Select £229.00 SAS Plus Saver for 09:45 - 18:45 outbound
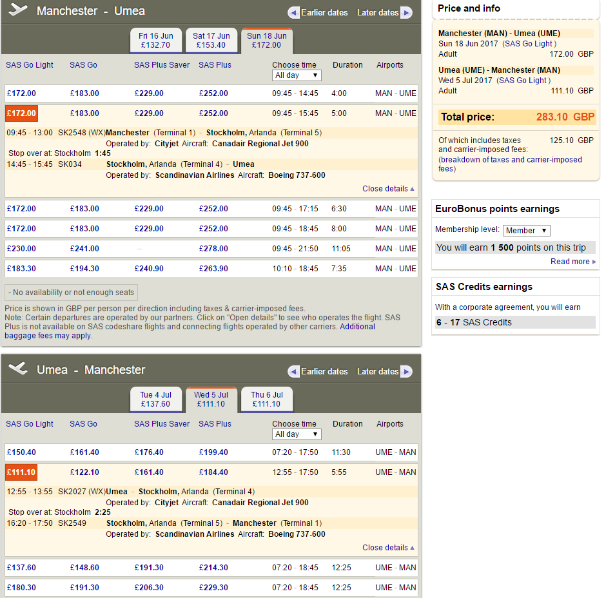 (149, 229)
